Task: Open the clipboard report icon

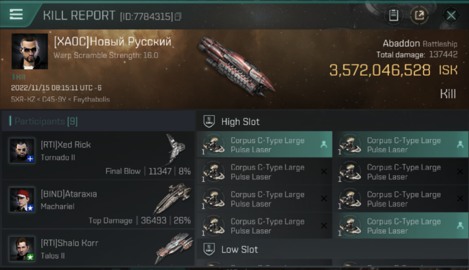Action: 394,15
